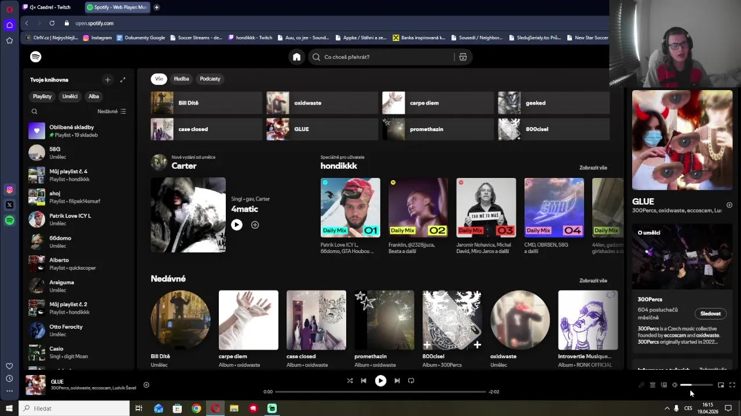Screen dimensions: 741x416
Task: Skip to next track
Action: [x=397, y=381]
